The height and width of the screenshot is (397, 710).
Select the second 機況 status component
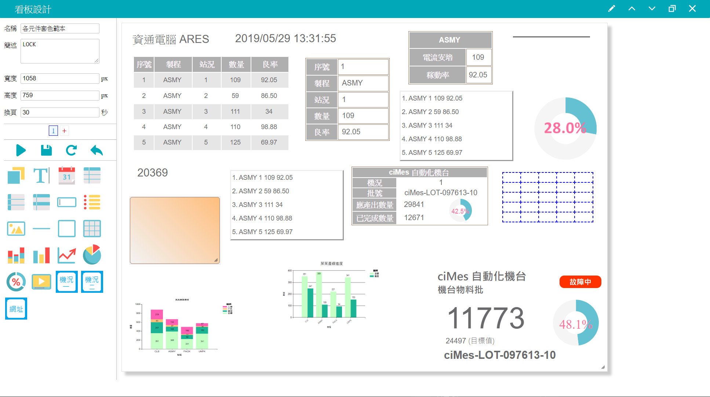92,282
